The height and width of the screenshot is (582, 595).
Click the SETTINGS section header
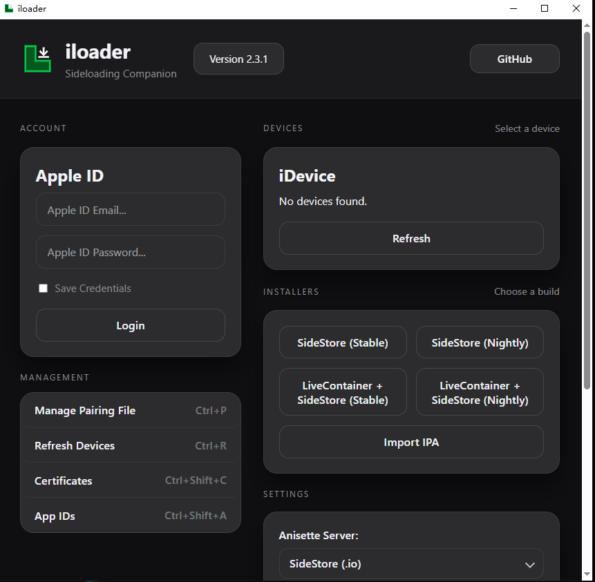286,494
